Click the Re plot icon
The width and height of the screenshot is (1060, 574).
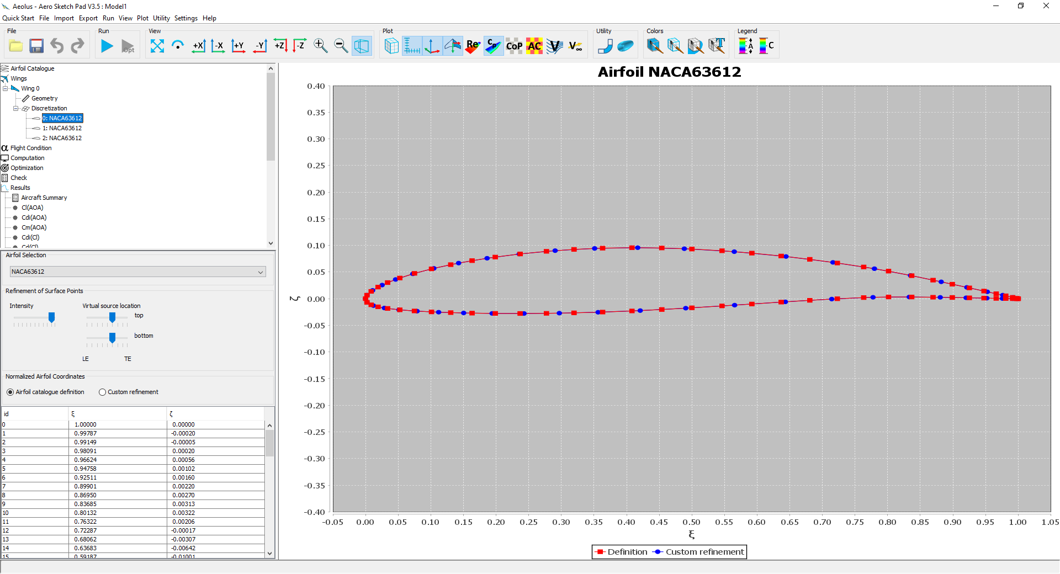(473, 46)
